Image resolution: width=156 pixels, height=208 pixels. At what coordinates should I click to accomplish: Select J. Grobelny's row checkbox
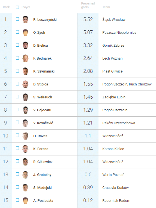tap(17, 174)
